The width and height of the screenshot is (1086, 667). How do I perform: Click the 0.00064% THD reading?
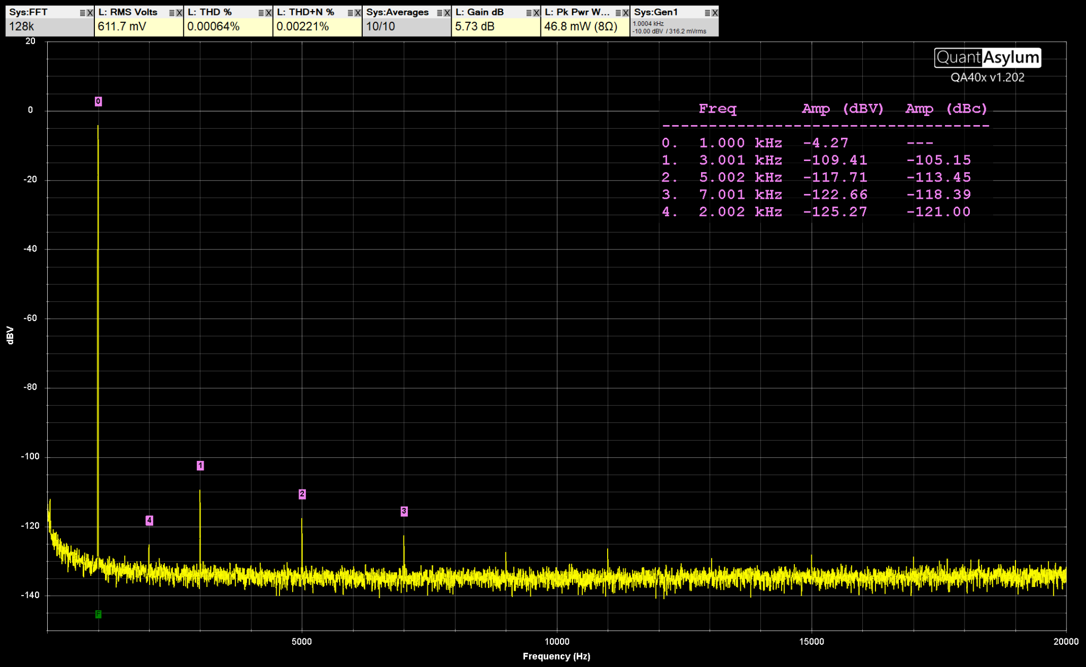[x=213, y=26]
